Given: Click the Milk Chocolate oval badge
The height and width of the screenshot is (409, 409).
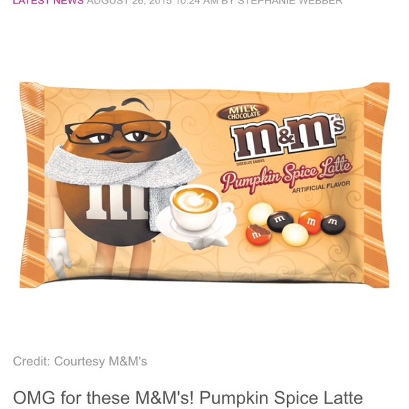Looking at the screenshot, I should [x=243, y=112].
